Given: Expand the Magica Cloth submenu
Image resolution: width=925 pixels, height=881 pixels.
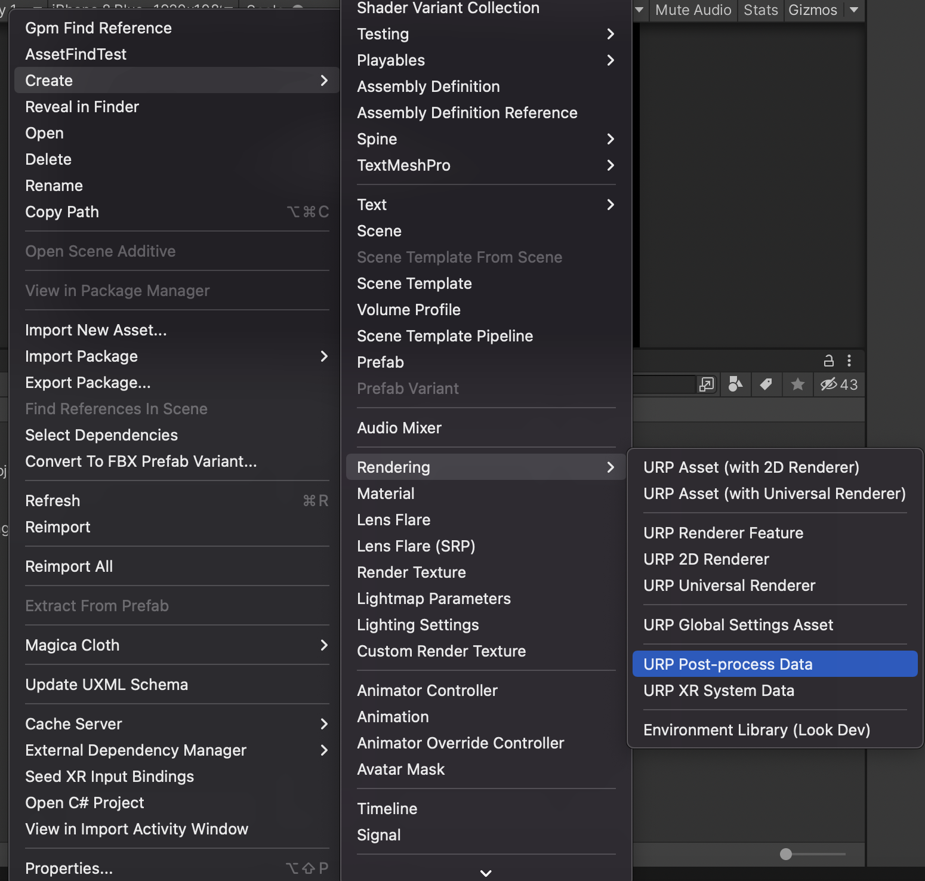Looking at the screenshot, I should click(x=177, y=645).
